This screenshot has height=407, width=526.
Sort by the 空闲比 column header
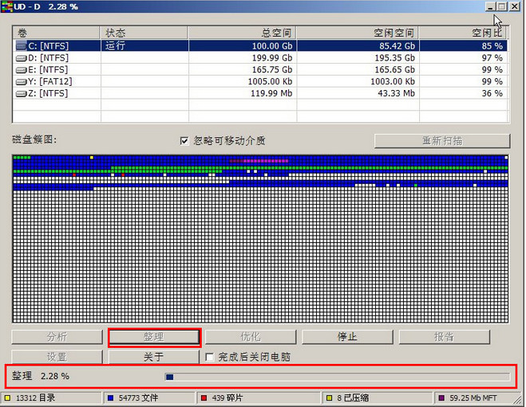[x=462, y=33]
